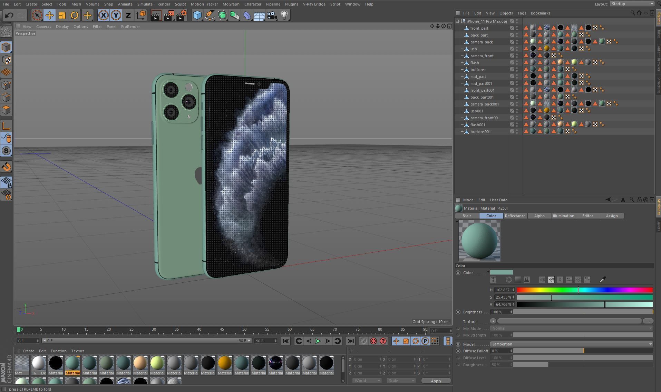The height and width of the screenshot is (392, 661).
Task: Click the Assign tab button
Action: tap(612, 216)
